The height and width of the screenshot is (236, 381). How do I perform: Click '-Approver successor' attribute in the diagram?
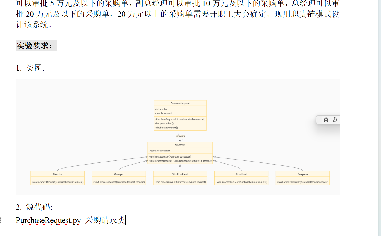click(x=159, y=151)
